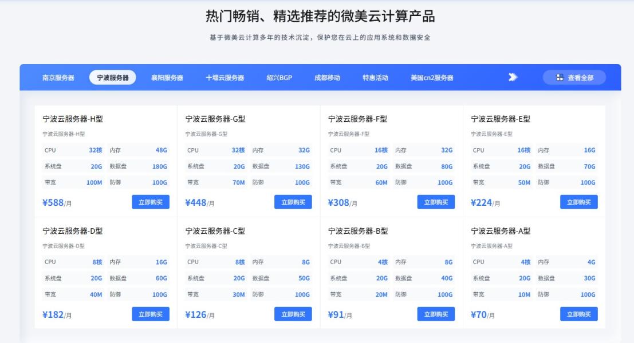Click the 60G data disk value

(162, 278)
